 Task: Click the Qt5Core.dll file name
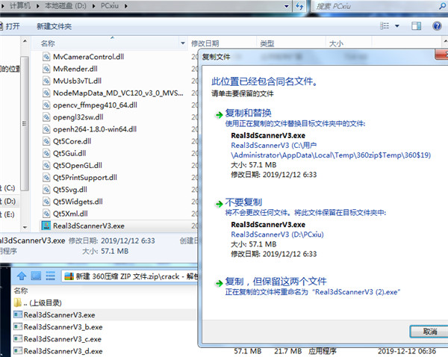coord(72,141)
